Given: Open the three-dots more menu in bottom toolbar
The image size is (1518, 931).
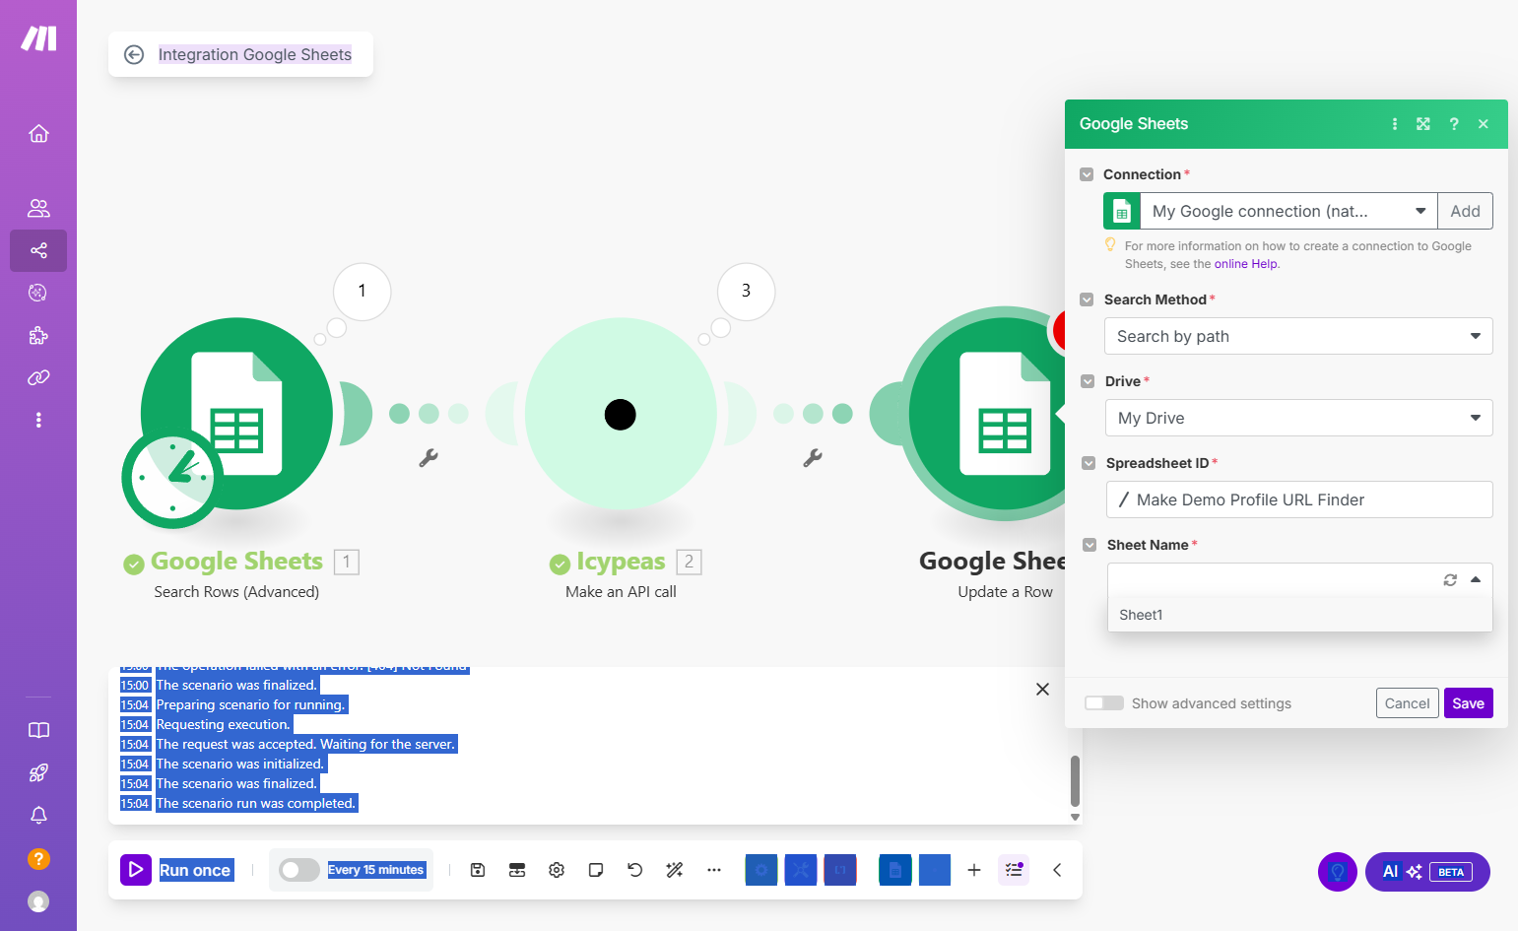Looking at the screenshot, I should tap(714, 870).
